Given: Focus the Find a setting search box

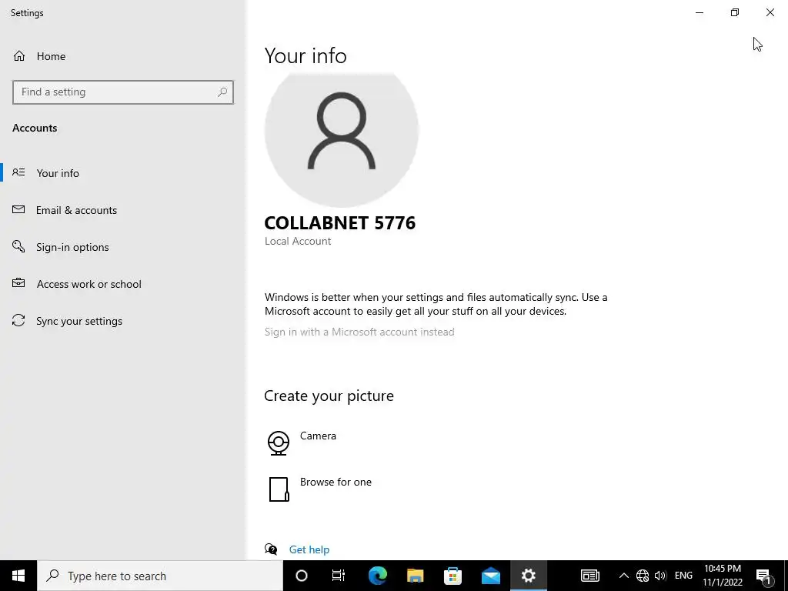Looking at the screenshot, I should click(x=123, y=92).
